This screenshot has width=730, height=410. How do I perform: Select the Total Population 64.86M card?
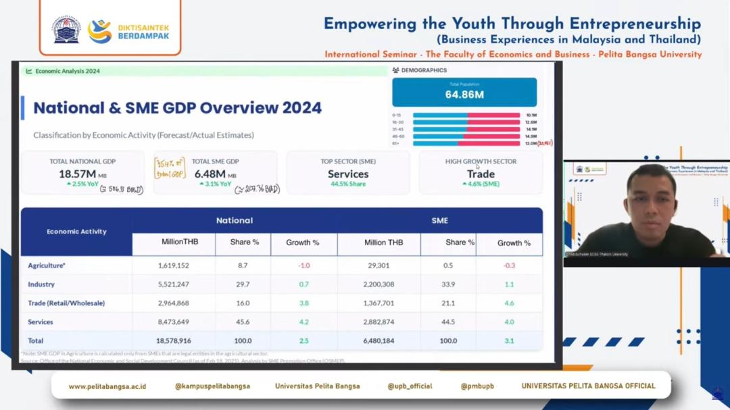pyautogui.click(x=464, y=92)
